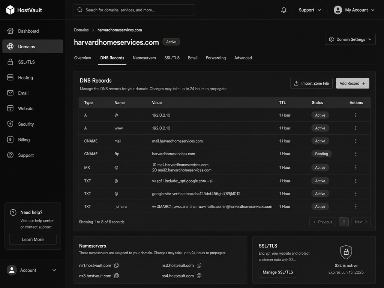Click the Security shield icon in sidebar
Viewport: 384px width, 288px height.
[10, 124]
